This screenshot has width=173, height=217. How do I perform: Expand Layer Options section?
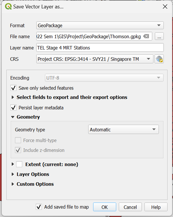point(13,174)
